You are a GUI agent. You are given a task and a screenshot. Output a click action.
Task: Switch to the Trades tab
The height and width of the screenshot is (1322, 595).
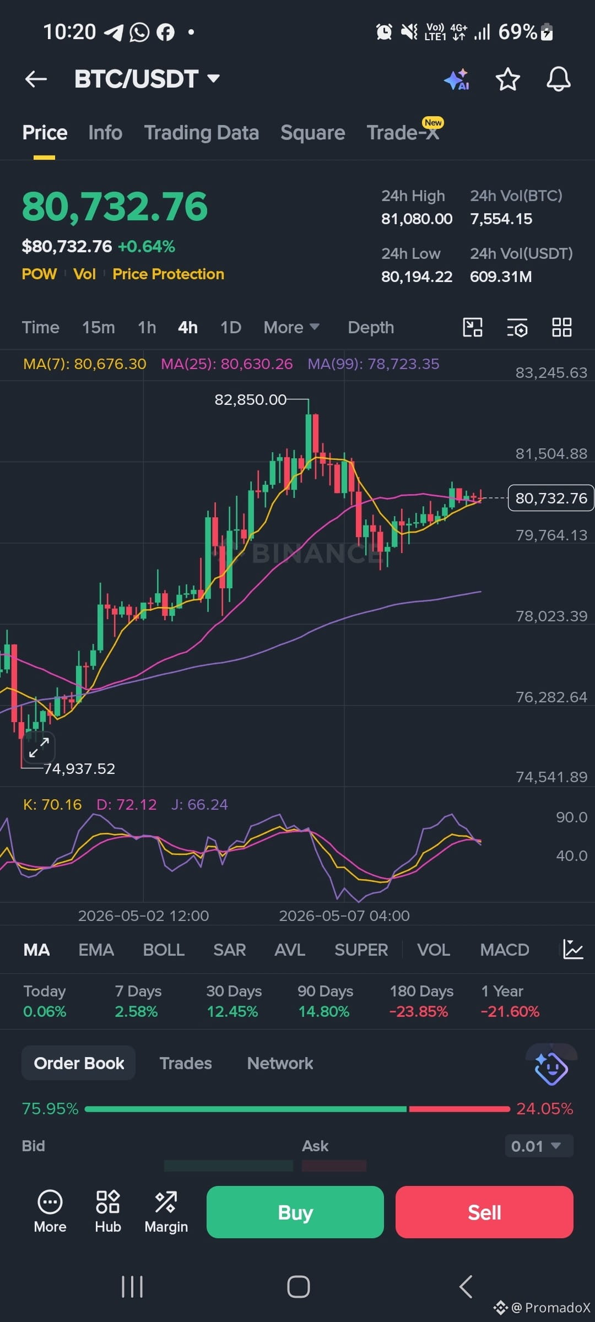coord(186,1063)
